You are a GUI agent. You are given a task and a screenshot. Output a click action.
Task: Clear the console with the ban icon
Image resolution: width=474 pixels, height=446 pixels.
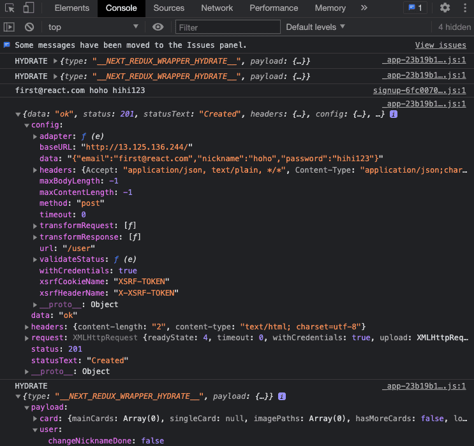(x=29, y=27)
